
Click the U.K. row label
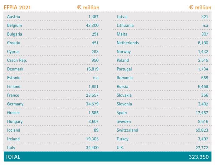click(120, 148)
